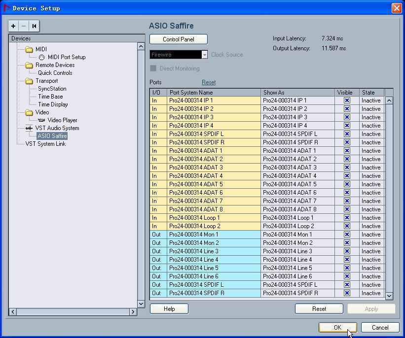The width and height of the screenshot is (405, 338).
Task: Click device tree scroll down arrow
Action: click(x=141, y=304)
